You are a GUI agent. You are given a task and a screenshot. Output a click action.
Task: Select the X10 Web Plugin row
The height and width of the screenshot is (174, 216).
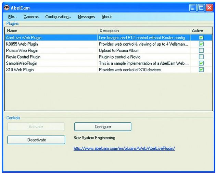click(x=109, y=70)
